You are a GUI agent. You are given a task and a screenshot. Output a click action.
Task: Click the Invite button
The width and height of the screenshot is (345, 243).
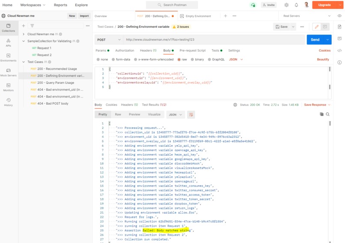point(269,5)
